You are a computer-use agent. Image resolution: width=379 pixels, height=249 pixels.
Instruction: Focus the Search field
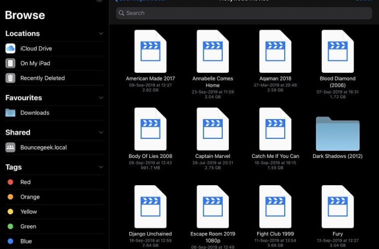tap(244, 13)
